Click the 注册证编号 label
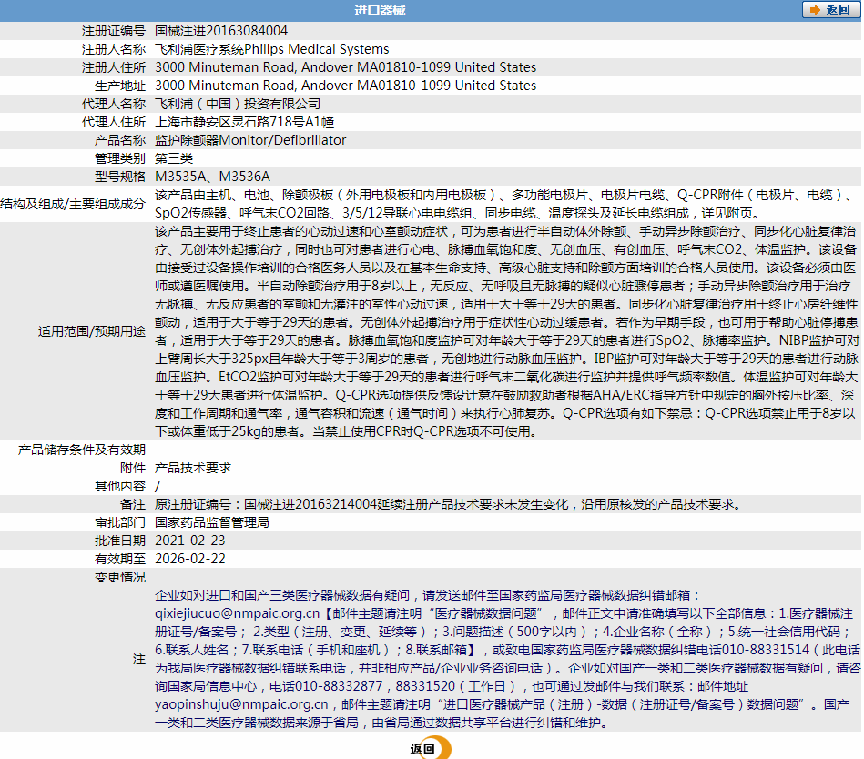Image resolution: width=864 pixels, height=759 pixels. 114,31
